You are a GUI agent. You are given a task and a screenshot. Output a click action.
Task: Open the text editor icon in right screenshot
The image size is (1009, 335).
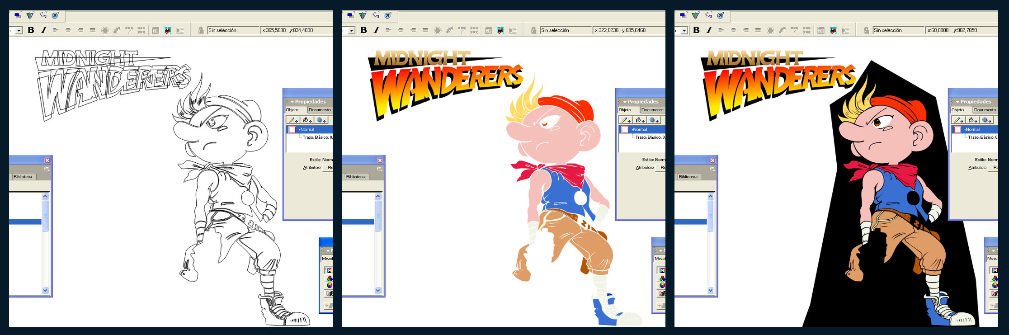coord(821,30)
